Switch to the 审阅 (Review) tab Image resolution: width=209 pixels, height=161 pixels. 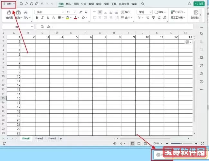pos(99,4)
